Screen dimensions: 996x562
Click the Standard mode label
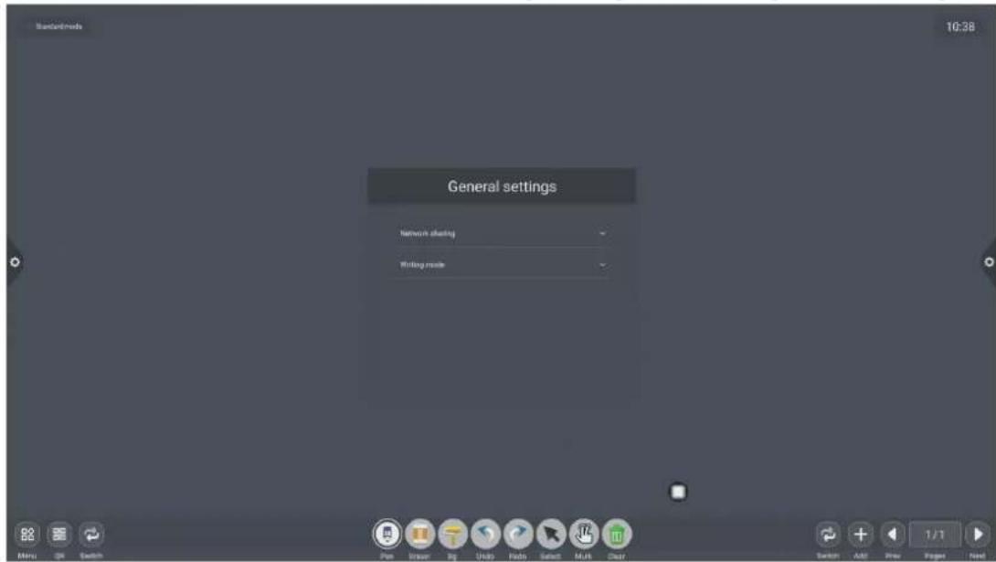59,27
